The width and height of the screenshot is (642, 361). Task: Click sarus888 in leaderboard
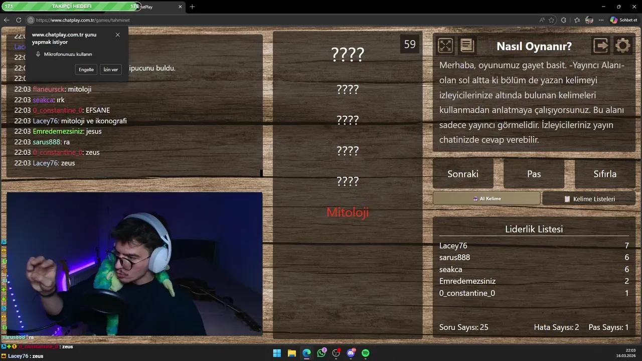[x=454, y=257]
